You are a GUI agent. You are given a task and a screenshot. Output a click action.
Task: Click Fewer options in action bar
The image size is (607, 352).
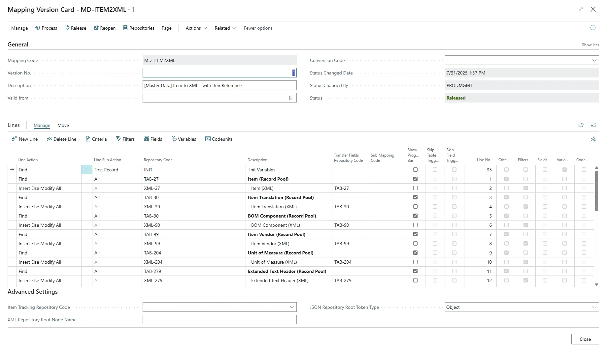(x=258, y=28)
